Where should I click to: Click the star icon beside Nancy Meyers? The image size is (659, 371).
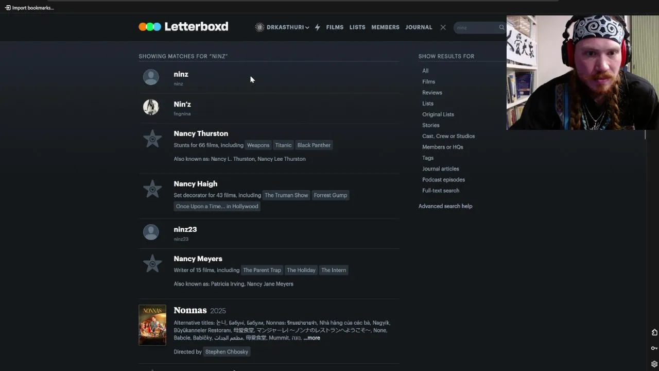152,264
